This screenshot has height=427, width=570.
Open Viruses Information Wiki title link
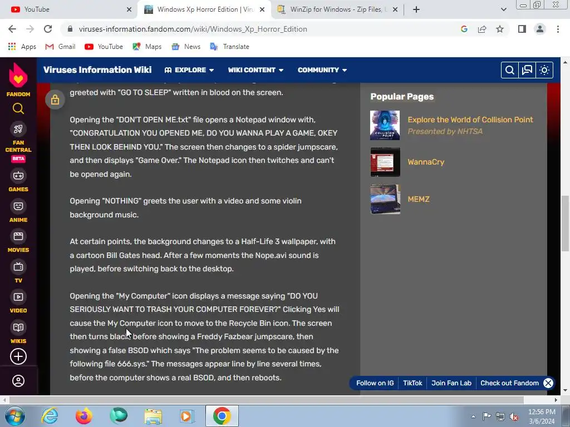coord(97,69)
